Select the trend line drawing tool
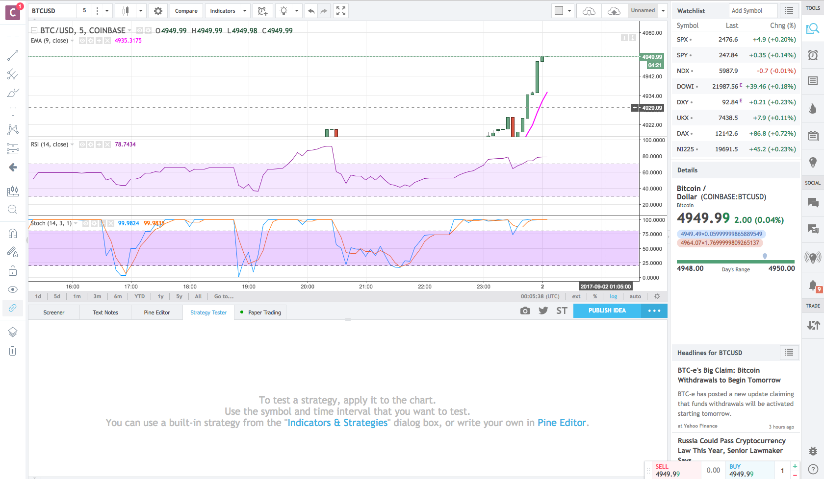824x479 pixels. 13,55
